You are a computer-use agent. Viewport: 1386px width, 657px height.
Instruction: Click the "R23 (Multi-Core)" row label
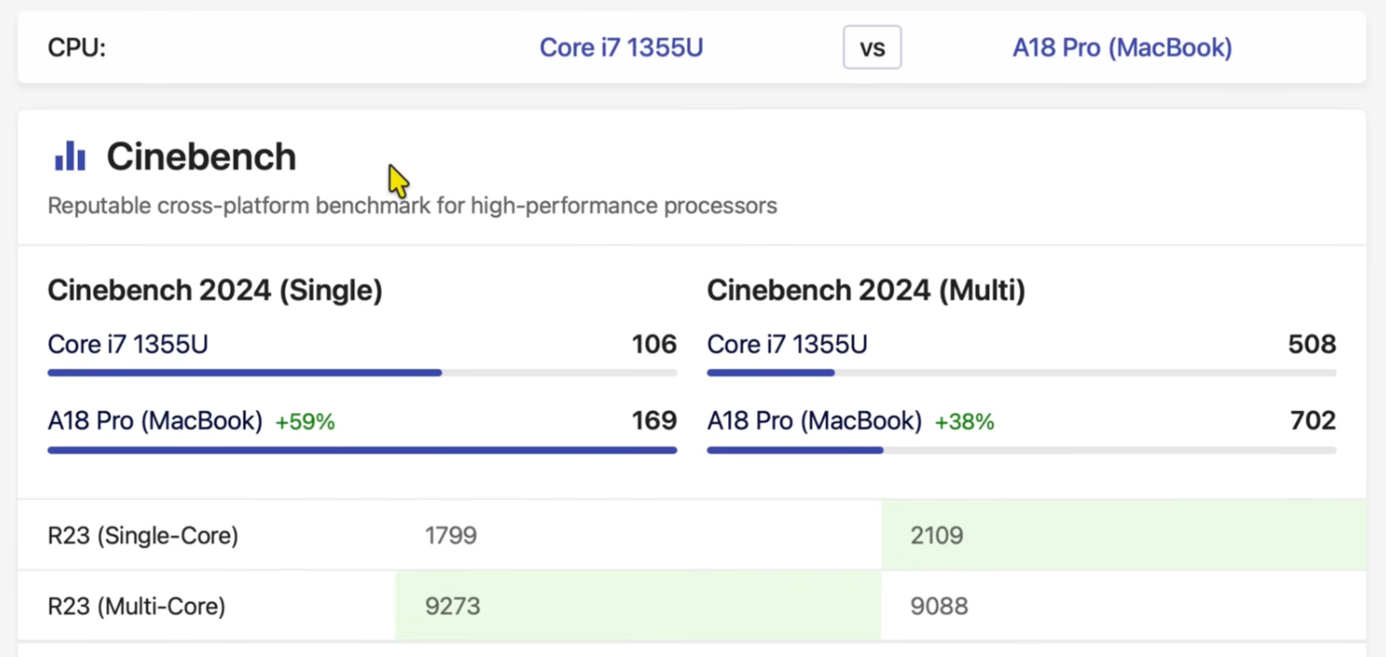point(137,606)
